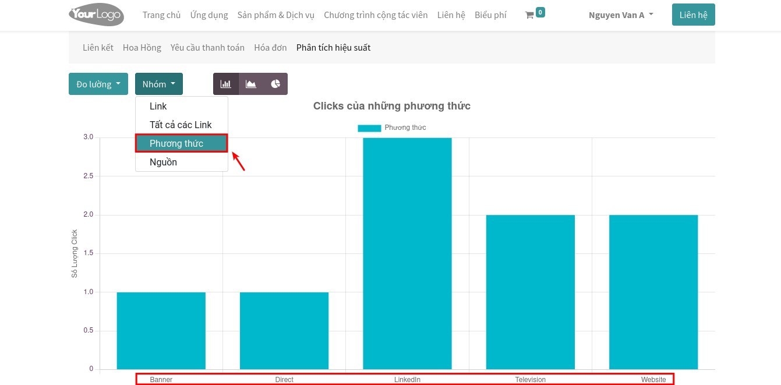Click the 2.5 y-axis value
The width and height of the screenshot is (781, 385).
coord(88,176)
